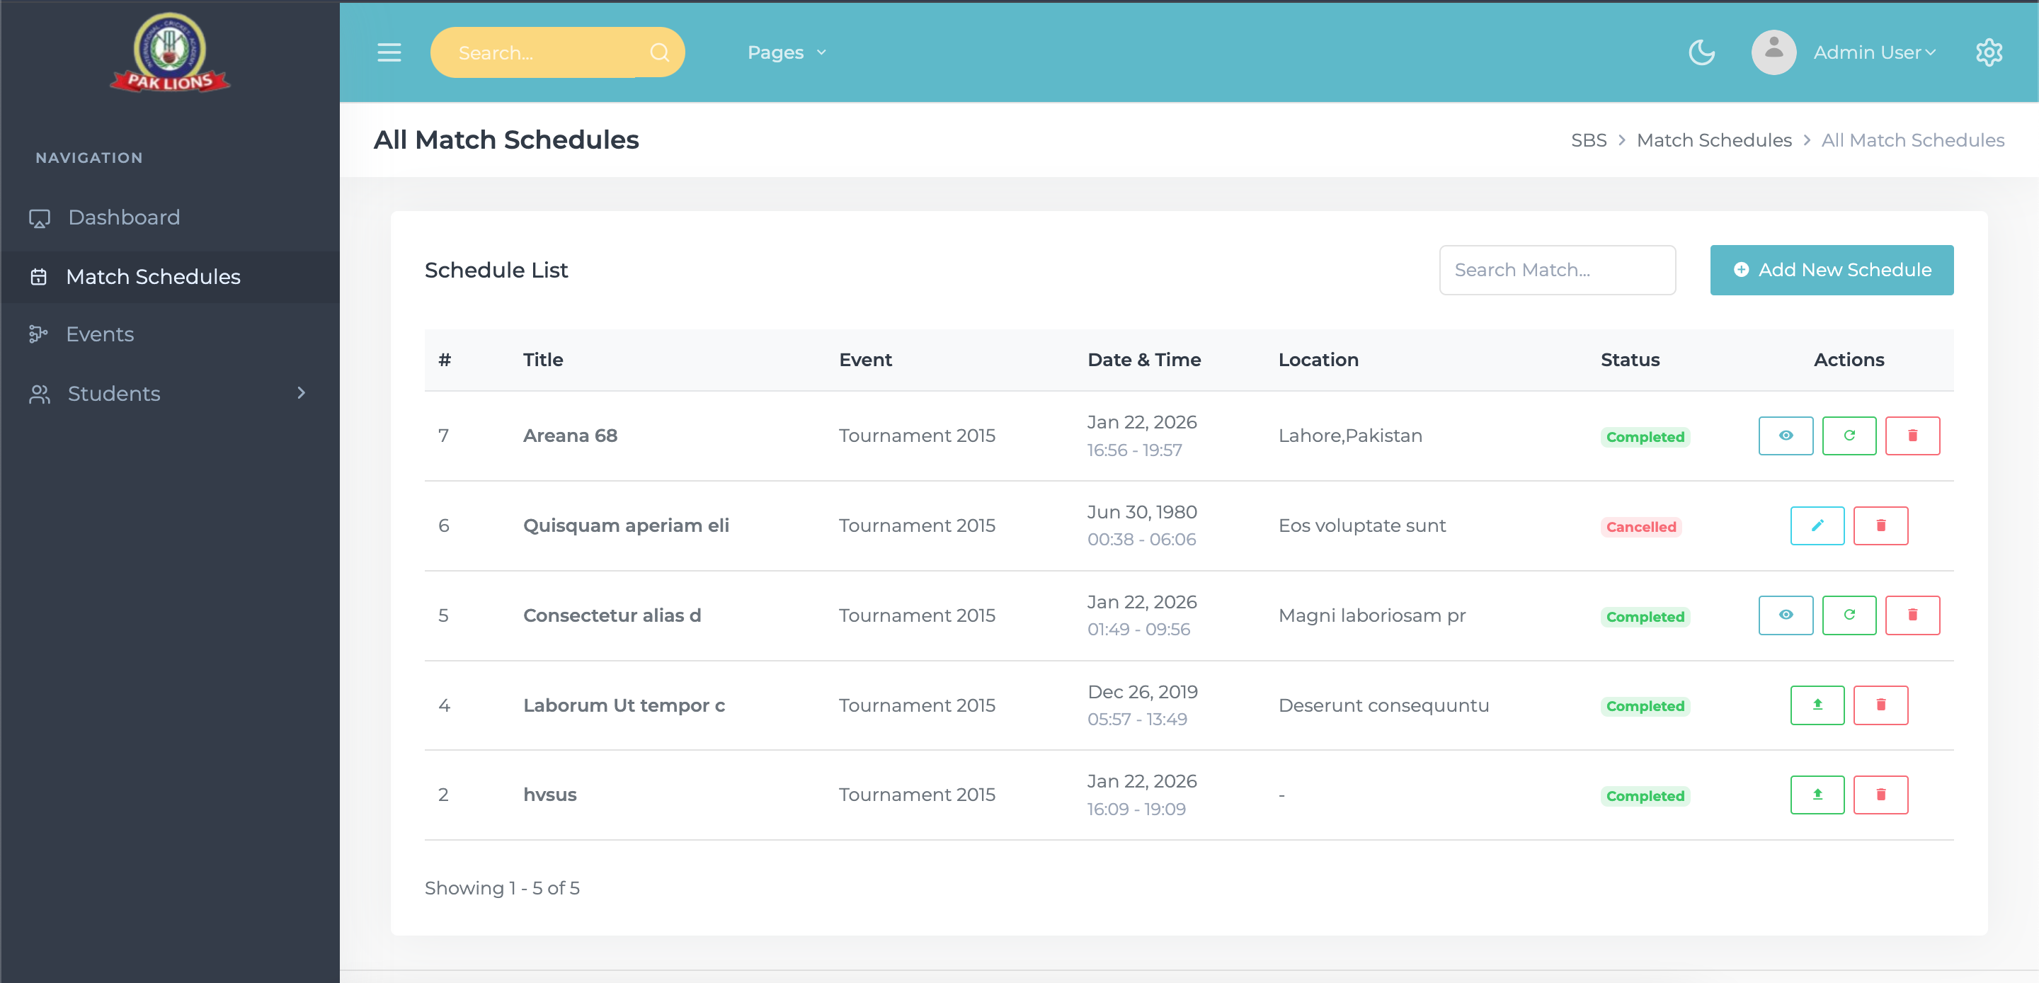
Task: Delete the hvsus schedule row
Action: point(1880,795)
